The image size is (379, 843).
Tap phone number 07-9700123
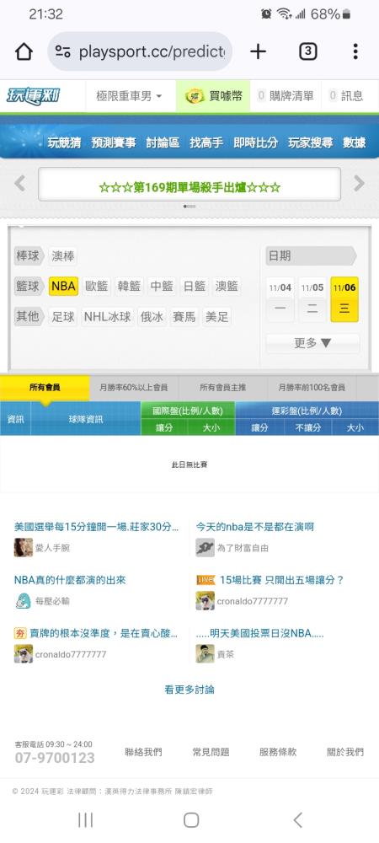pos(54,758)
